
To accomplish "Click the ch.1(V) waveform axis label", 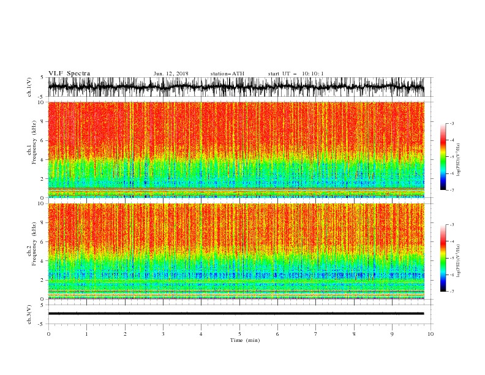I will click(x=29, y=87).
